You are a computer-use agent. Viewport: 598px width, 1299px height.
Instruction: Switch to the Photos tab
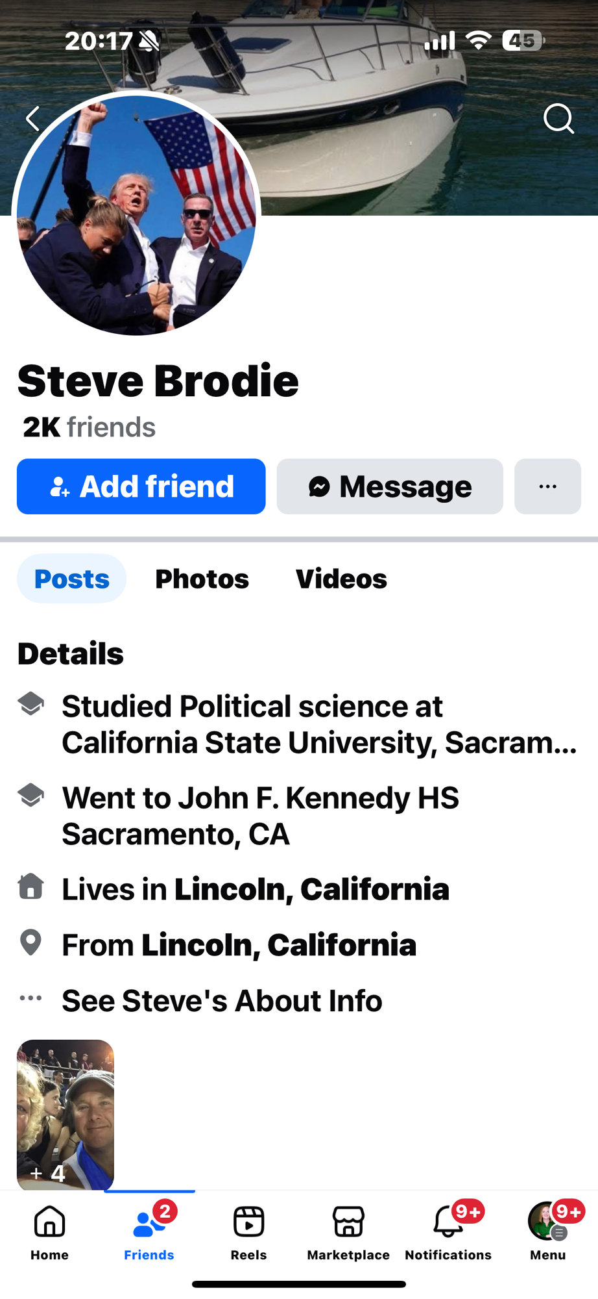202,579
